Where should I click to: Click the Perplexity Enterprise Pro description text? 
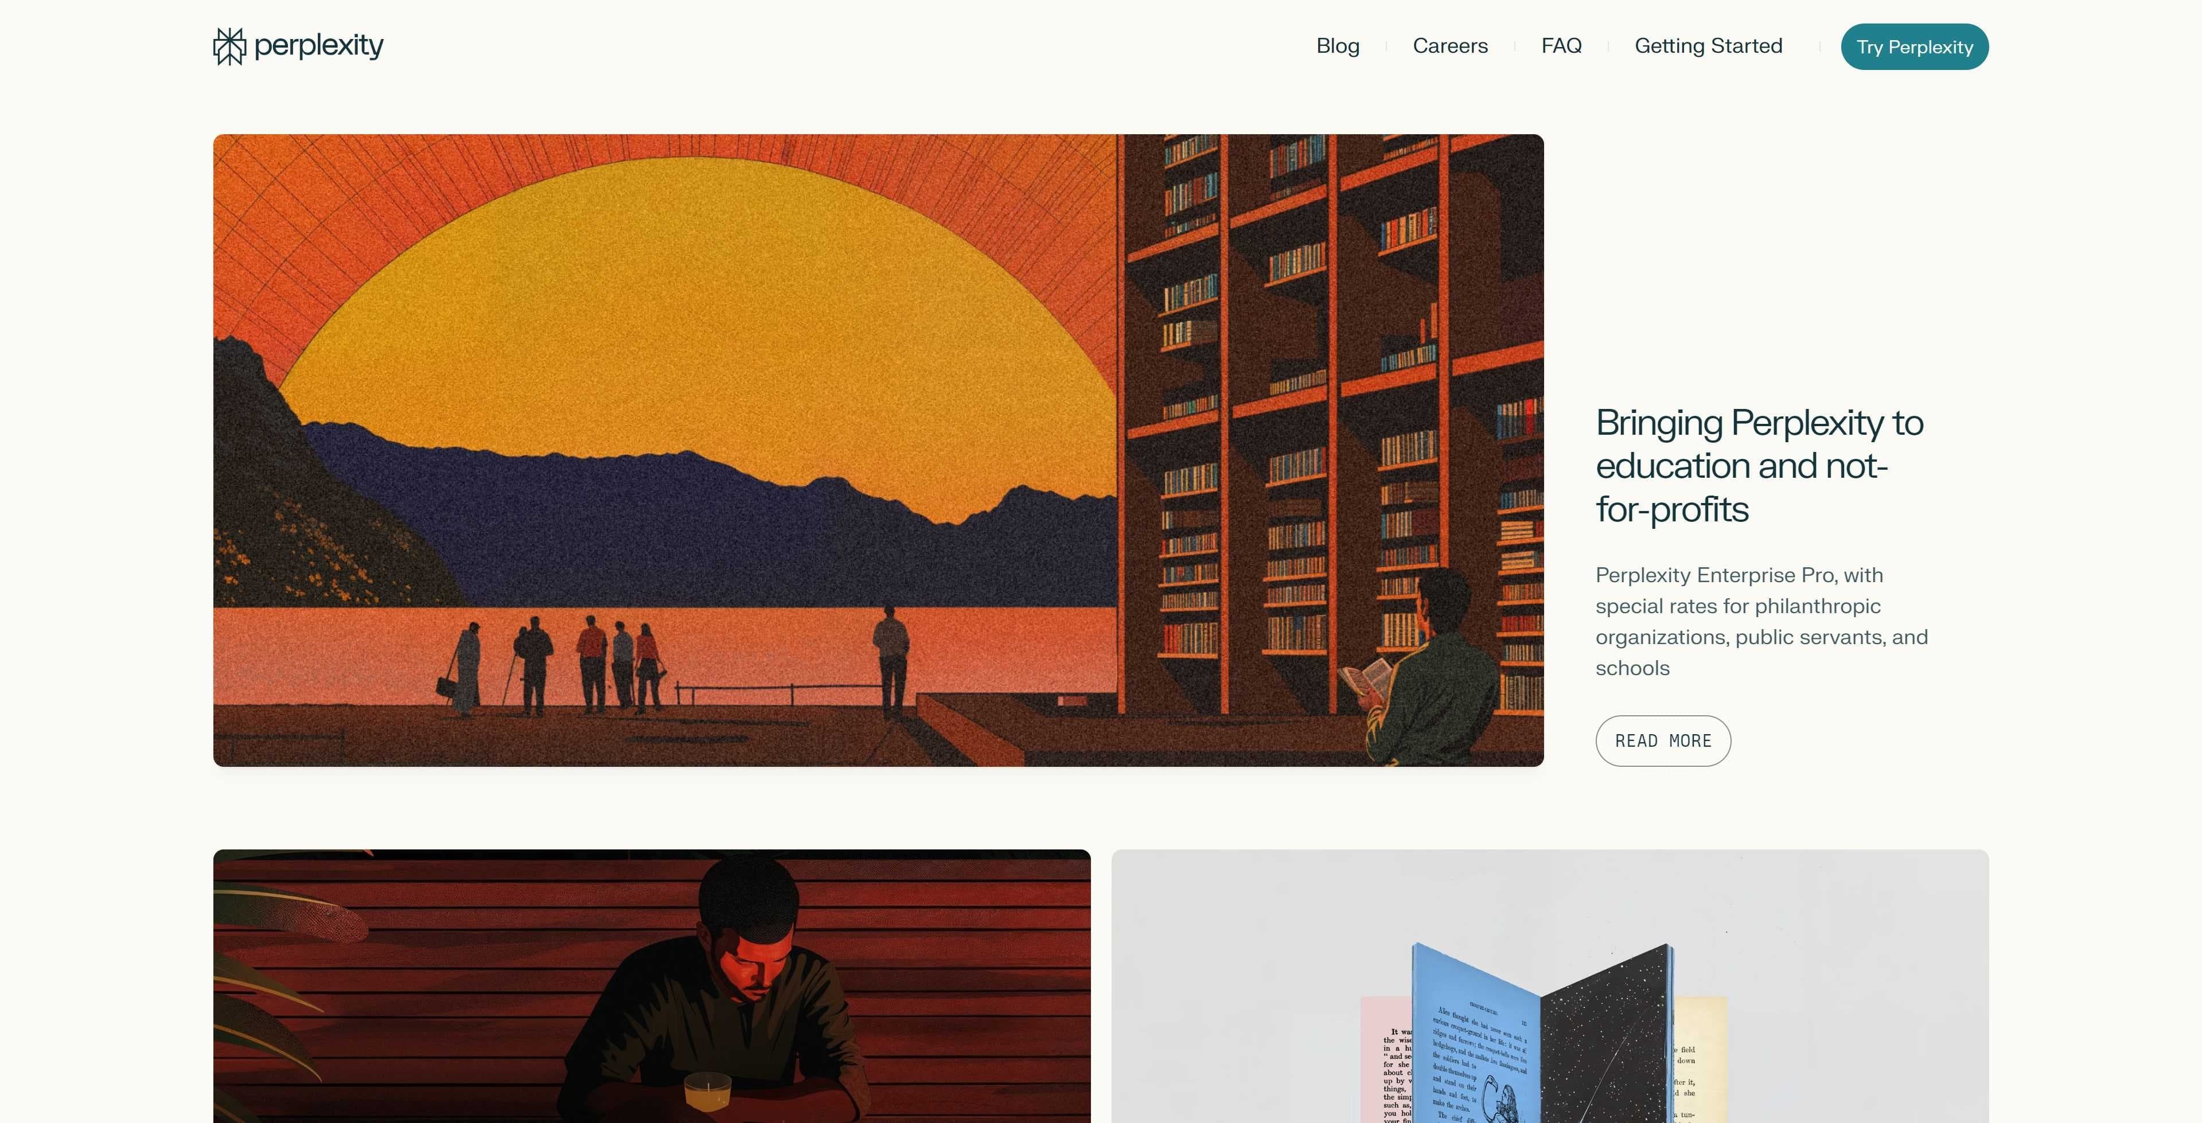[x=1761, y=621]
